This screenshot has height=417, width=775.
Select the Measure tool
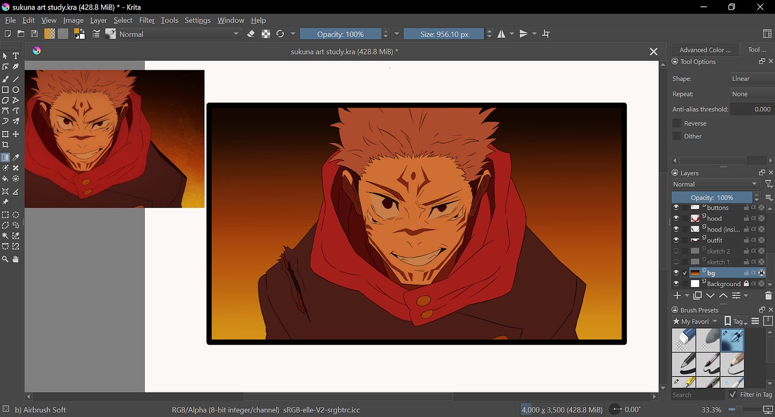pos(16,191)
